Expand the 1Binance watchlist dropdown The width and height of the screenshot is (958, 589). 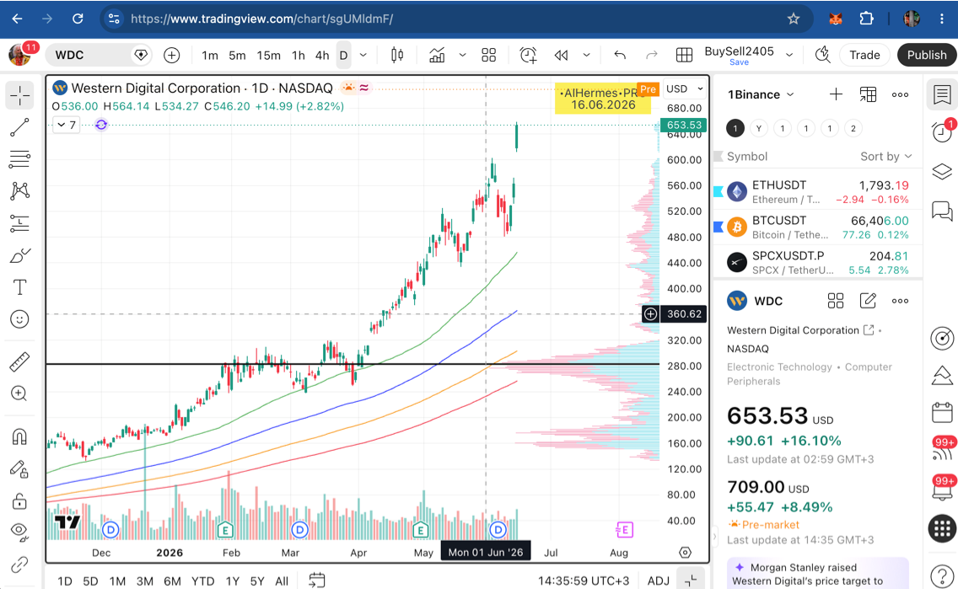pyautogui.click(x=761, y=94)
